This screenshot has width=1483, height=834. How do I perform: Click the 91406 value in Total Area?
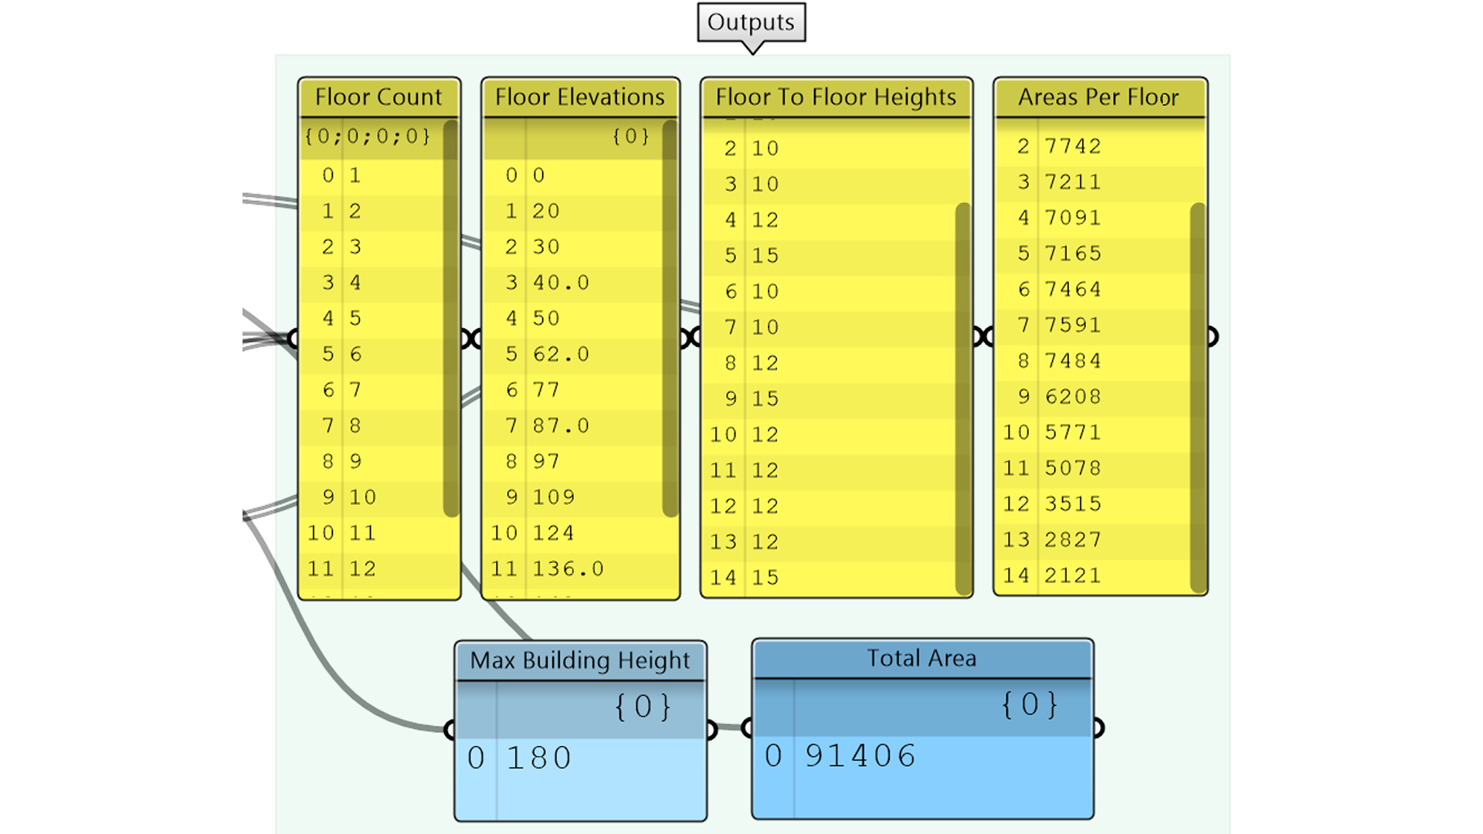point(860,756)
